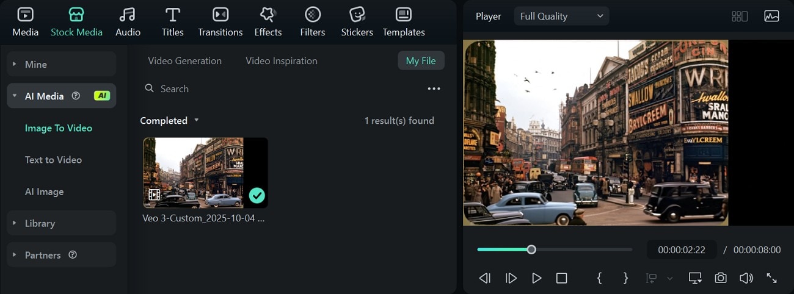Expand the Mine section
Screen dimensions: 794x294
tap(61, 64)
